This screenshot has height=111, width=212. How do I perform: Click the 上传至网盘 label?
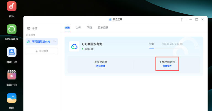pos(100,62)
